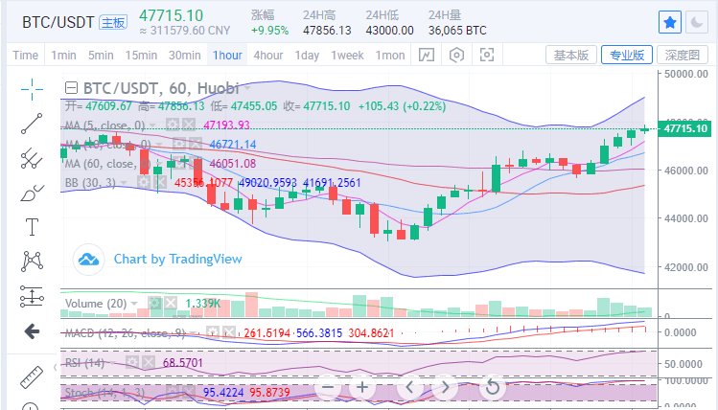Image resolution: width=718 pixels, height=410 pixels.
Task: Switch to the 1min interval
Action: [63, 56]
